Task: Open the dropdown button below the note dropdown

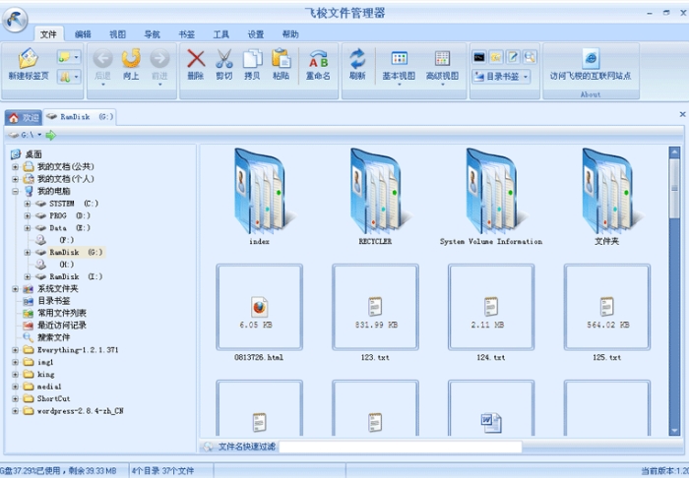Action: tap(69, 77)
